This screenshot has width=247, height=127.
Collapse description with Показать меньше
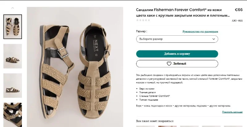(x=232, y=112)
